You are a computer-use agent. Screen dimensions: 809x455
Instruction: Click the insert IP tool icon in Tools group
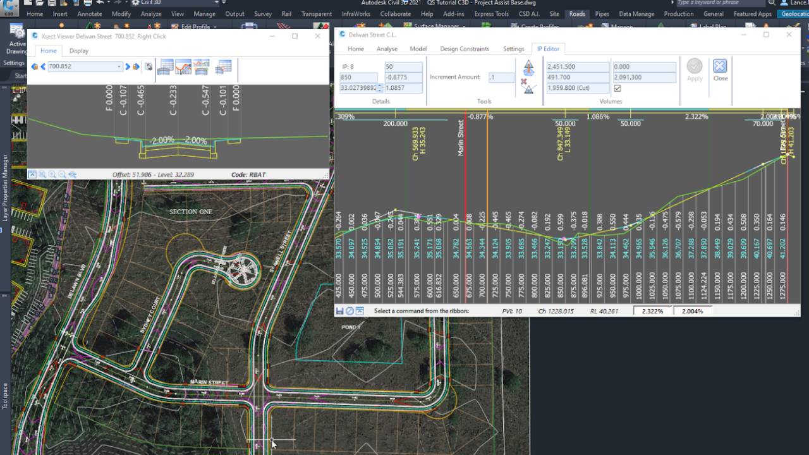(x=529, y=68)
